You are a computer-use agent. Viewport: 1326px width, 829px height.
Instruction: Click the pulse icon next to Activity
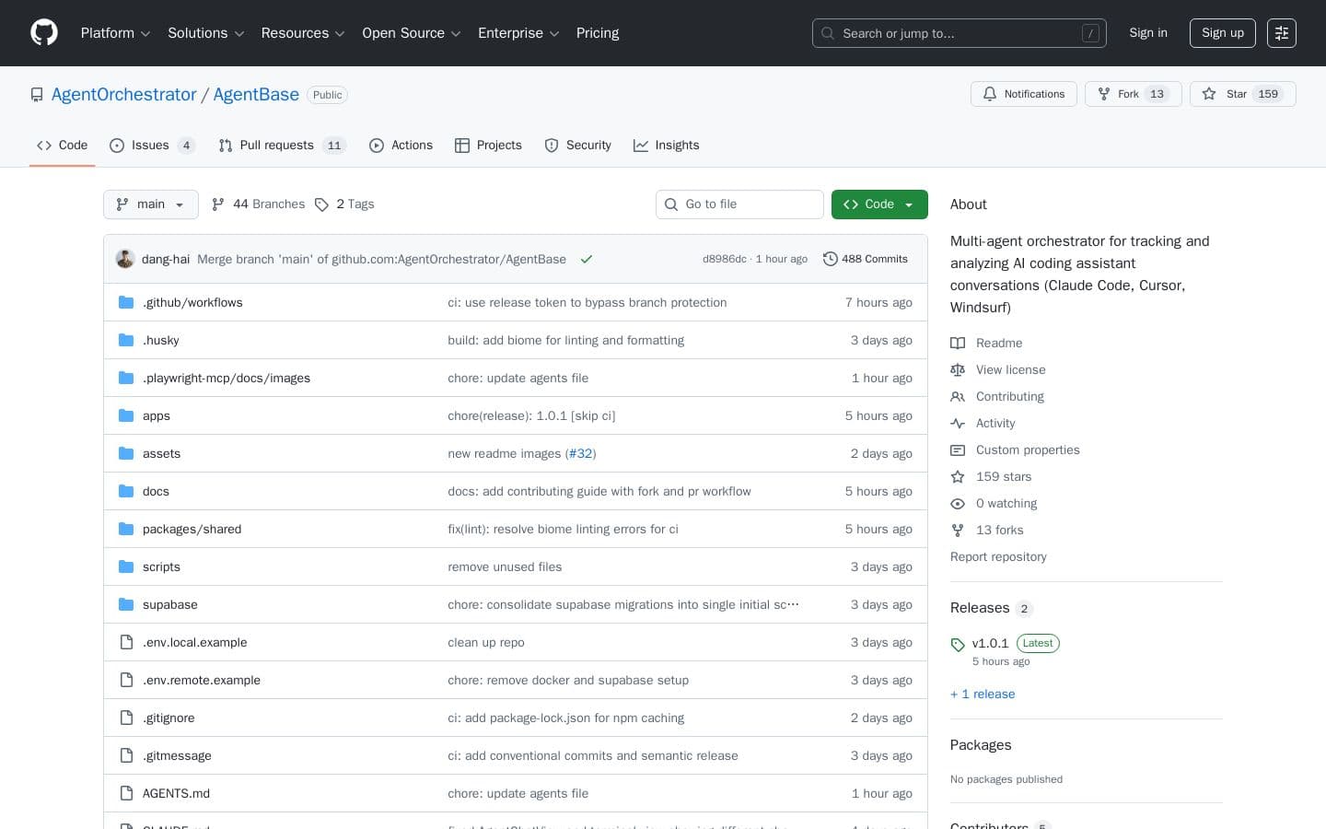(958, 423)
